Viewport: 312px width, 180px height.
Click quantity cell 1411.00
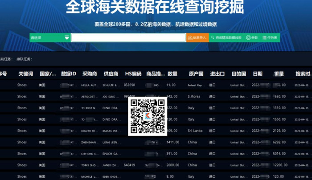click(x=173, y=142)
